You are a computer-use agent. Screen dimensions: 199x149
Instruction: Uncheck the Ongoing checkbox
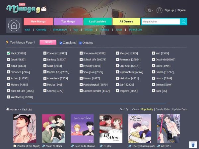pyautogui.click(x=80, y=43)
